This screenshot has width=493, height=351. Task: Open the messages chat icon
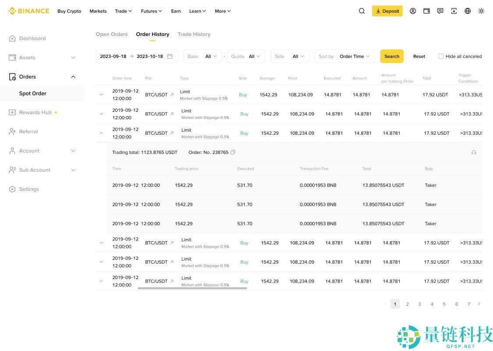click(x=440, y=11)
